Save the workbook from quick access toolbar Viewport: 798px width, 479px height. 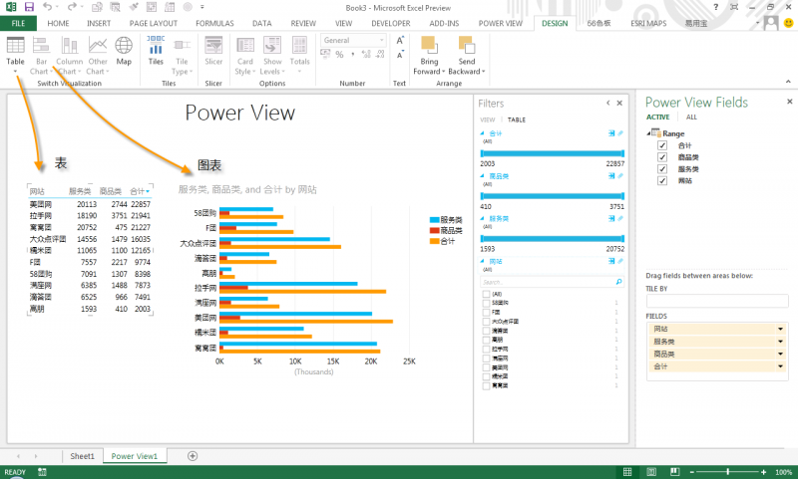[29, 7]
